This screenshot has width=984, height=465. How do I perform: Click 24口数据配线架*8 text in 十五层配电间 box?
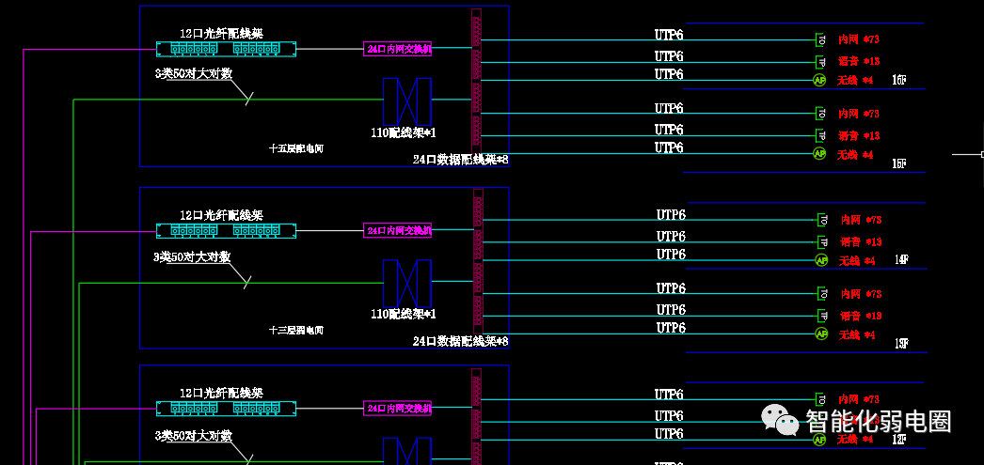click(x=461, y=160)
